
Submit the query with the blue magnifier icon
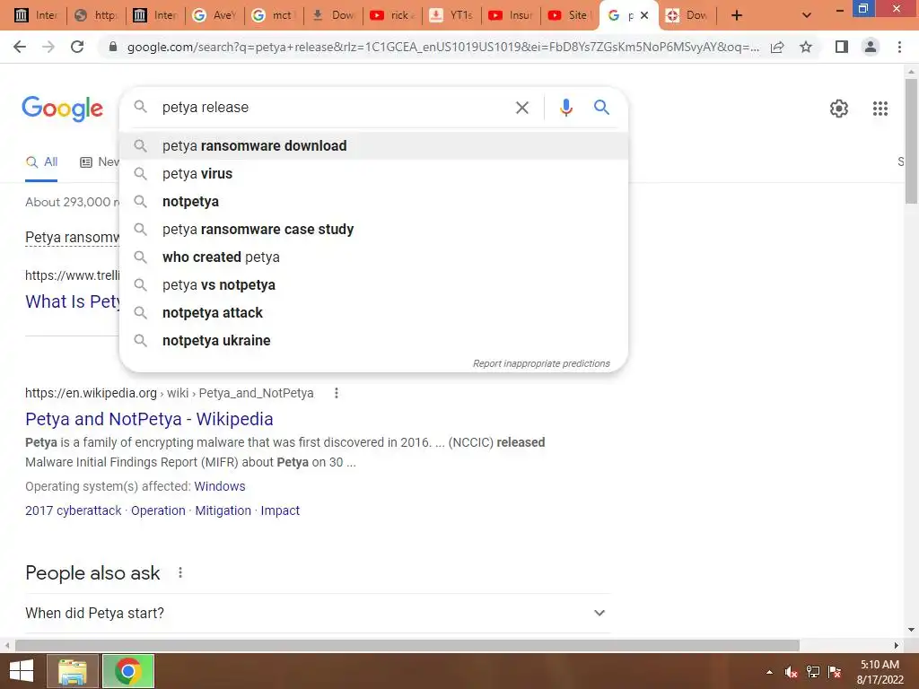pyautogui.click(x=601, y=108)
